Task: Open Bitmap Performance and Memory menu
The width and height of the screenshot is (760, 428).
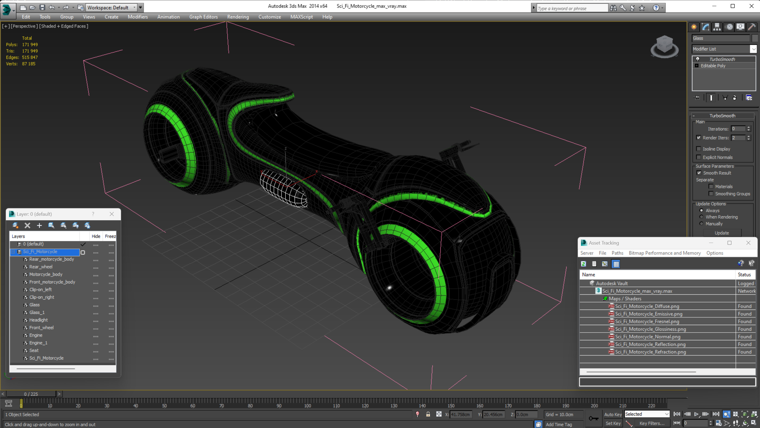Action: pos(664,253)
